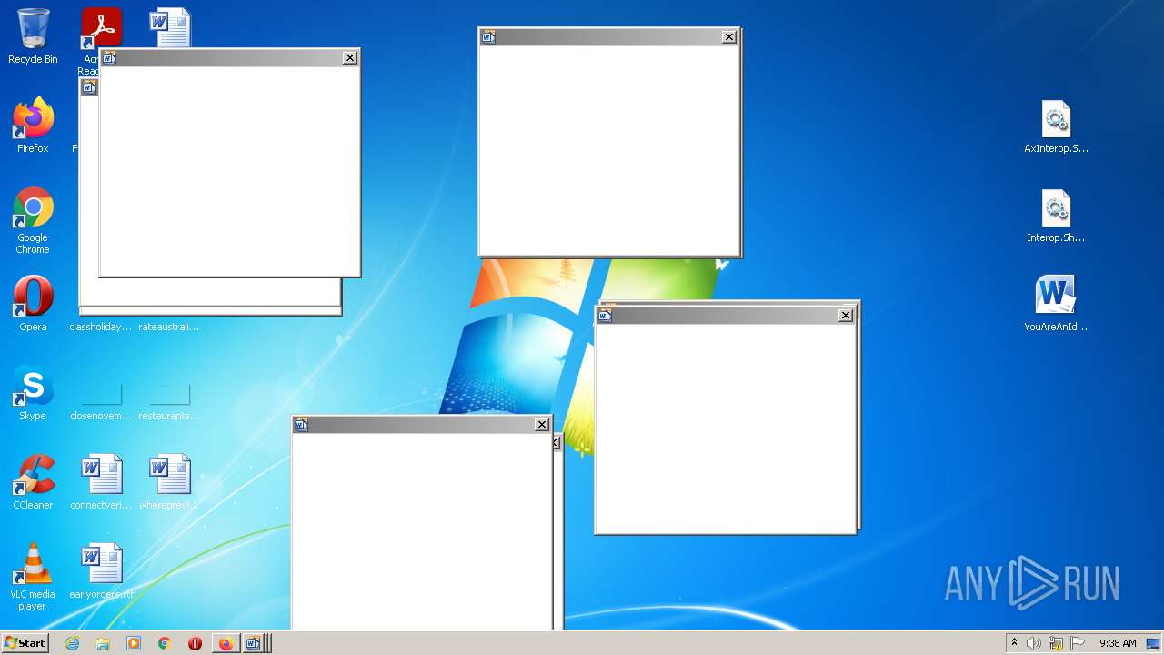Viewport: 1164px width, 655px height.
Task: Click the Show desktop button
Action: 1154,643
